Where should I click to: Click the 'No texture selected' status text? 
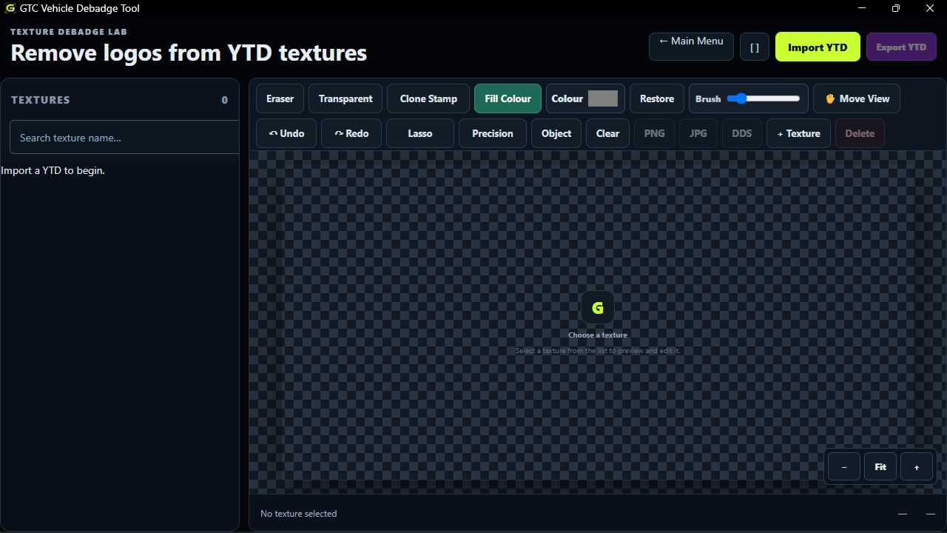(298, 513)
